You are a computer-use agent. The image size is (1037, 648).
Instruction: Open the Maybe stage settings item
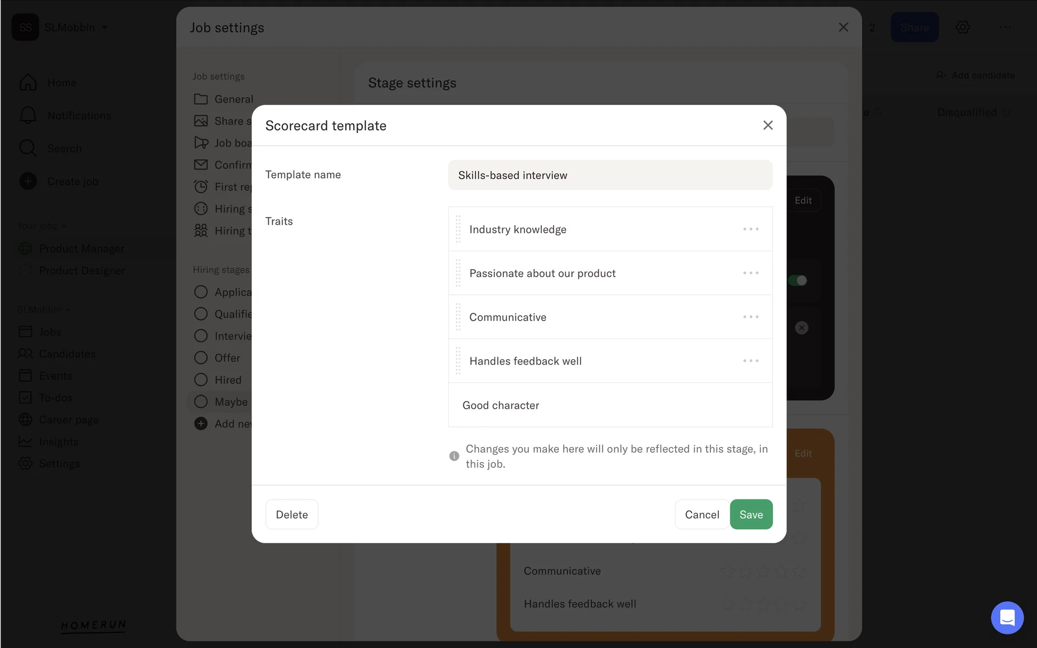pos(231,402)
